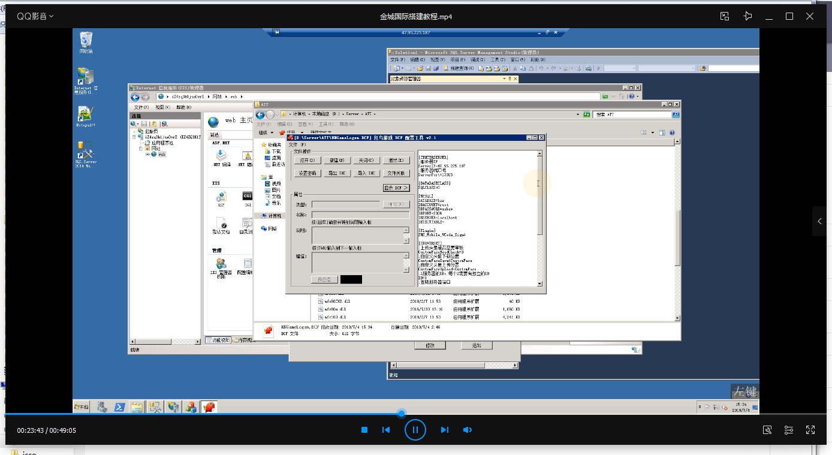Click the black color swatch in BCP tool
This screenshot has height=455, width=832.
(351, 279)
